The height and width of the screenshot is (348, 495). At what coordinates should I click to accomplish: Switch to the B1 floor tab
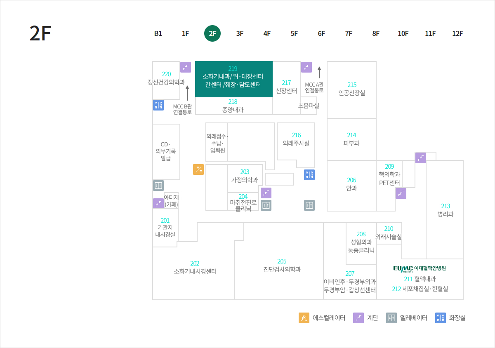pos(158,34)
